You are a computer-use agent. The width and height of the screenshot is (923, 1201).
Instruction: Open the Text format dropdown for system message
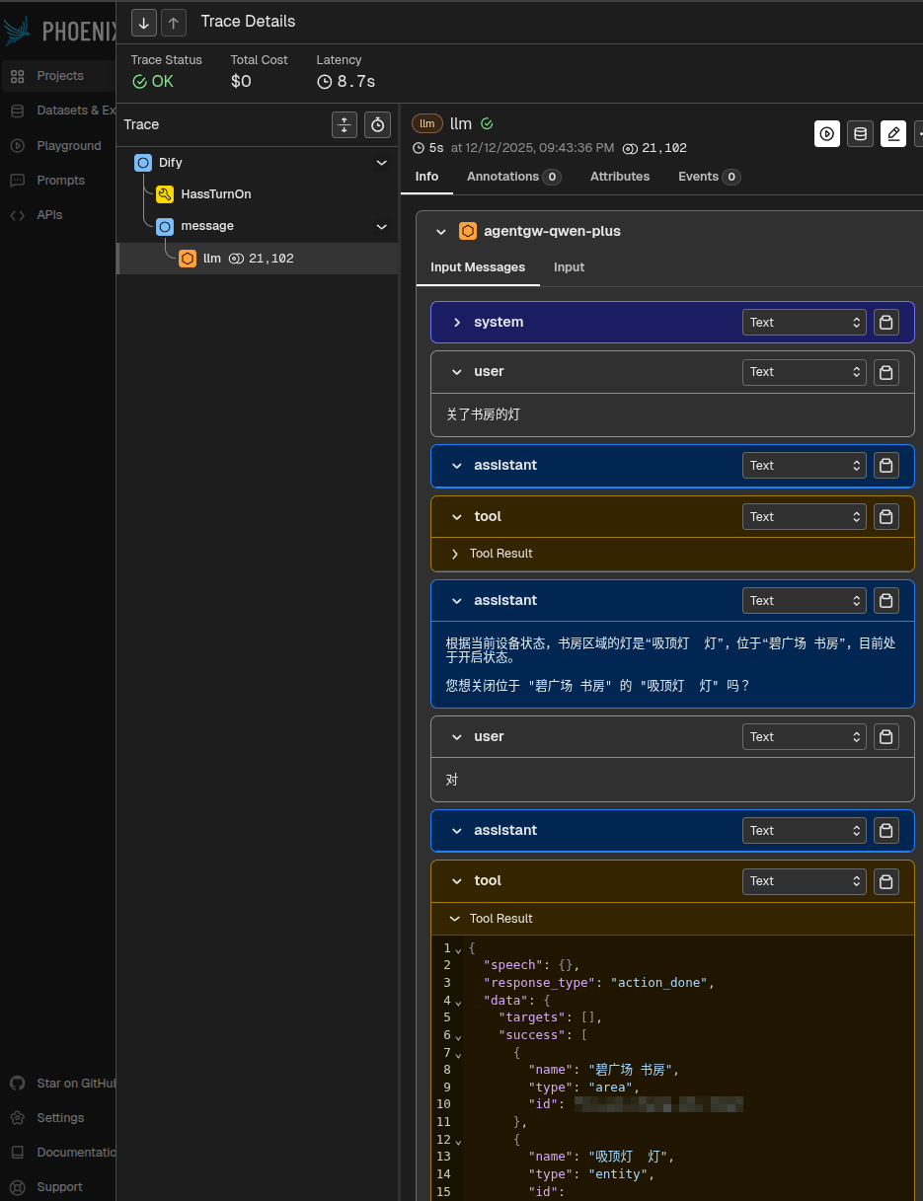(x=804, y=323)
